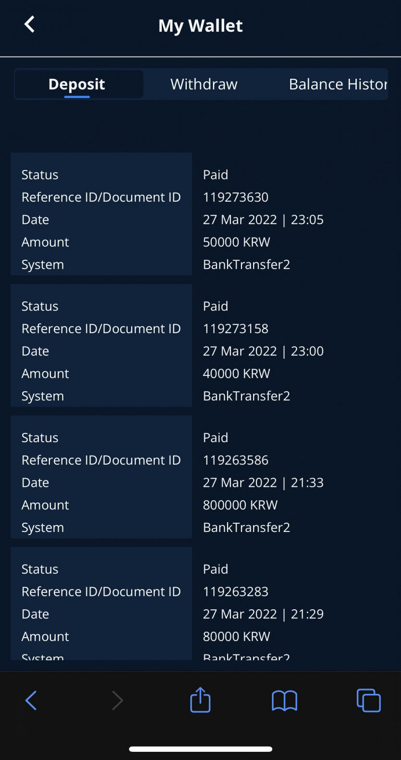The height and width of the screenshot is (760, 401).
Task: Tap the amount 40000 KRW
Action: pyautogui.click(x=236, y=374)
